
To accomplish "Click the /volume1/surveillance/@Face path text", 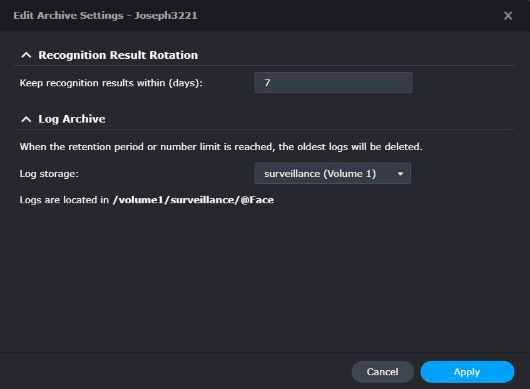I will click(x=193, y=200).
